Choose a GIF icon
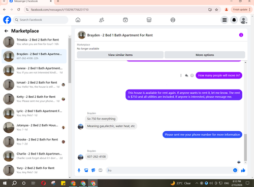The width and height of the screenshot is (254, 187). click(101, 170)
